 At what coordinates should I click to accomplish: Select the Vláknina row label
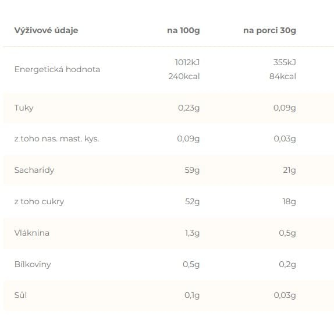pos(32,233)
